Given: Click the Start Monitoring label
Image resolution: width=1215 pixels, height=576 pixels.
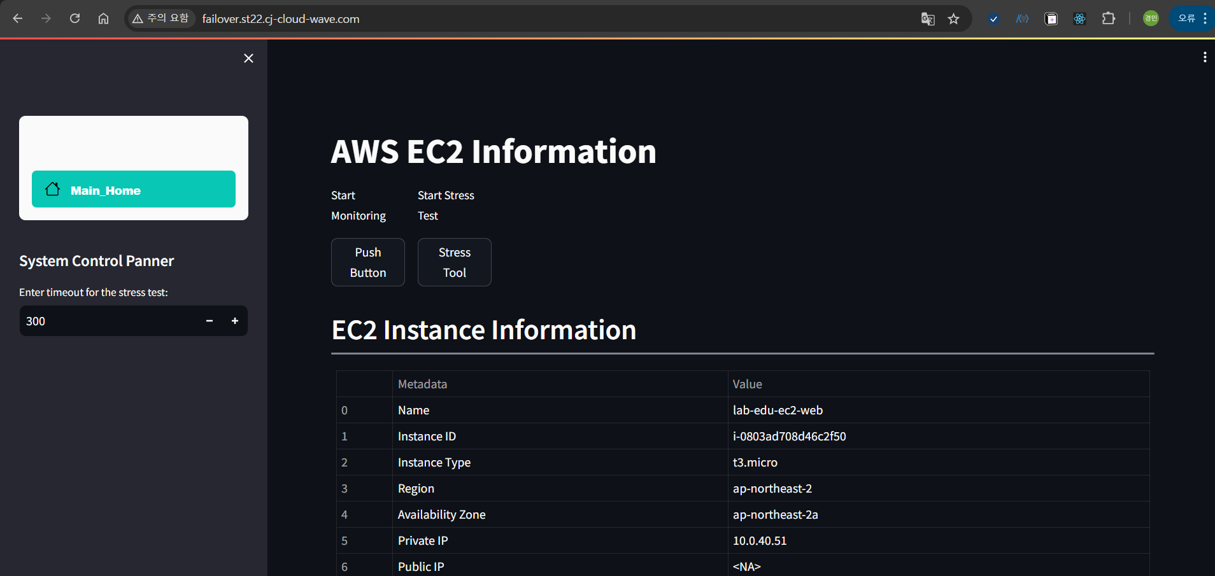Looking at the screenshot, I should point(359,206).
